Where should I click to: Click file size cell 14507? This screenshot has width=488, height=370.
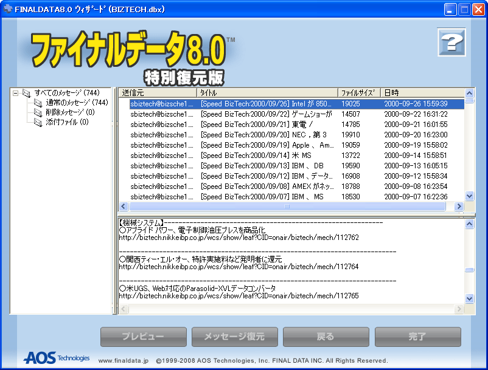(x=350, y=114)
